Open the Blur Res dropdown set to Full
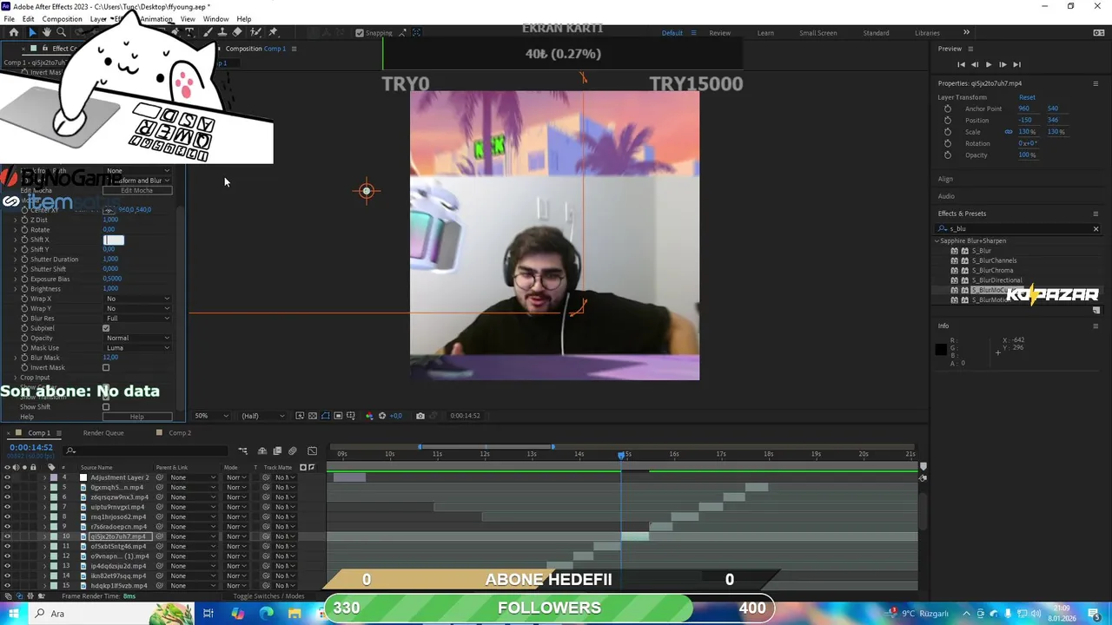 [137, 319]
